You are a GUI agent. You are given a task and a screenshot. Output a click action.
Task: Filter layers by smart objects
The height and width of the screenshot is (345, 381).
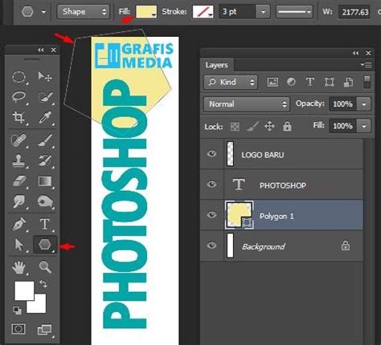(348, 82)
